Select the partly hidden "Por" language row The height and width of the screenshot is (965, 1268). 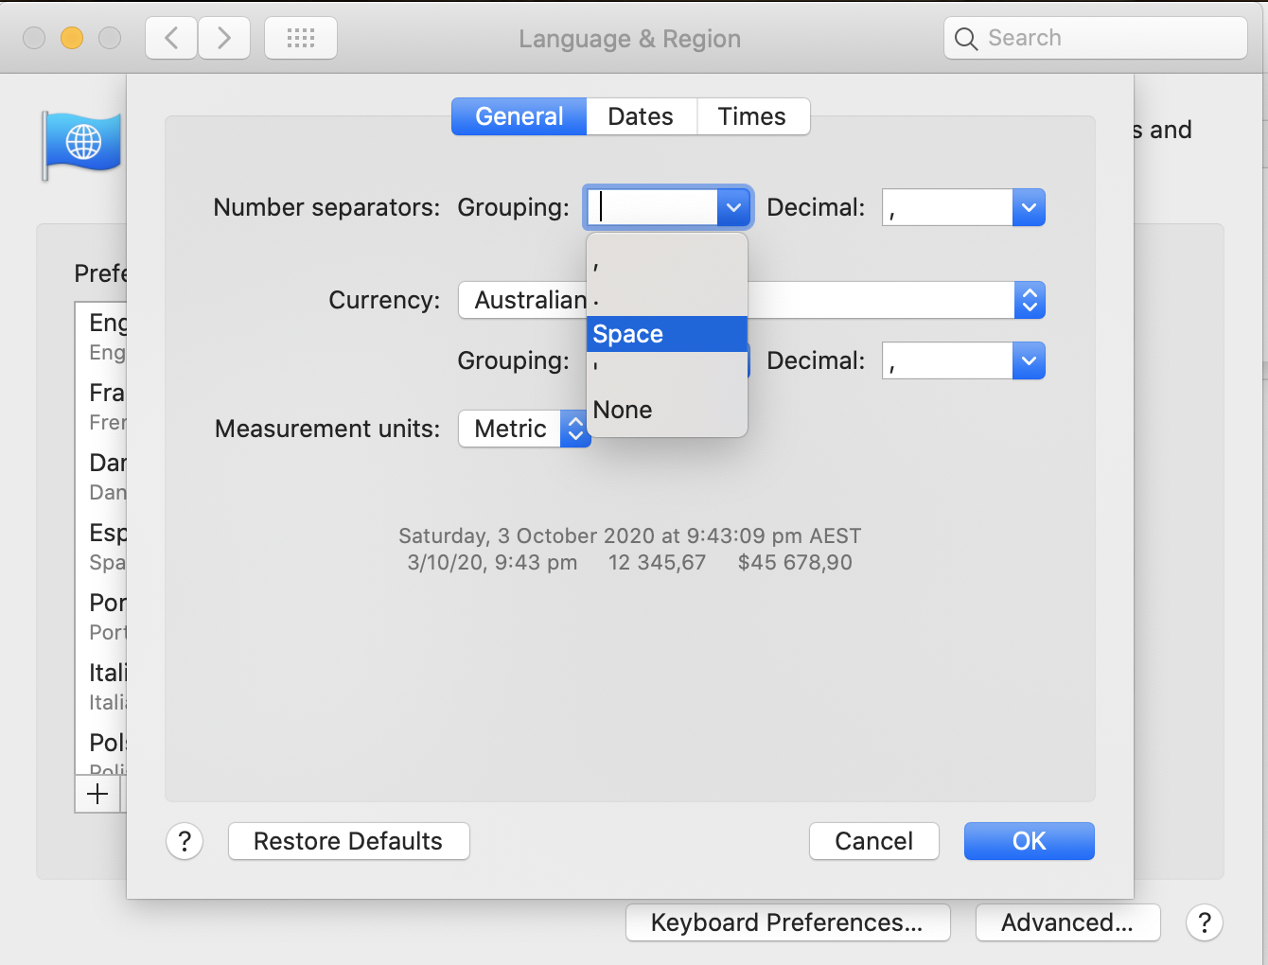click(101, 617)
